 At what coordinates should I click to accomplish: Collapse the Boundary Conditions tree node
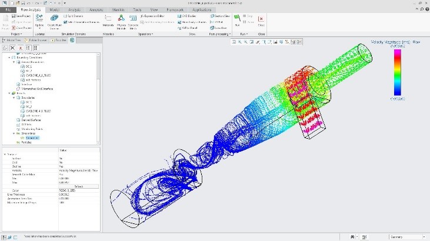(10, 57)
